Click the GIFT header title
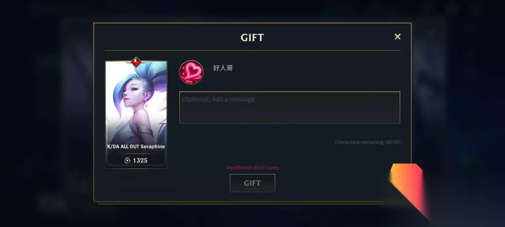505x227 pixels. tap(252, 37)
